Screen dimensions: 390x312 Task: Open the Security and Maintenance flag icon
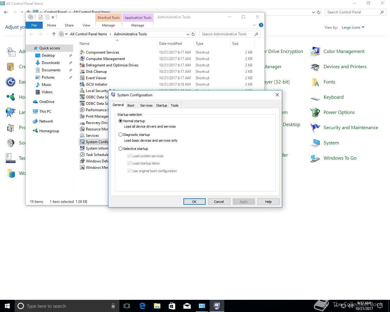315,128
